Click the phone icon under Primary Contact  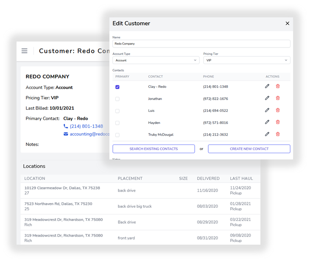66,126
